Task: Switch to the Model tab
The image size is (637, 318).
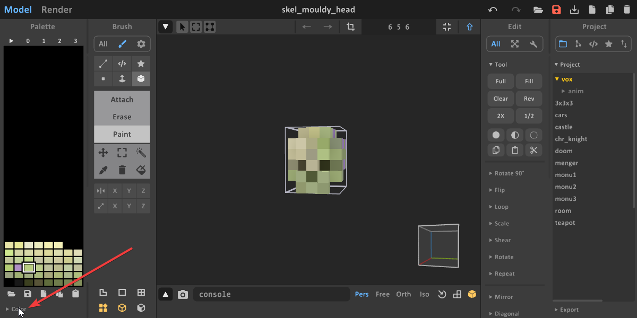Action: pyautogui.click(x=18, y=10)
